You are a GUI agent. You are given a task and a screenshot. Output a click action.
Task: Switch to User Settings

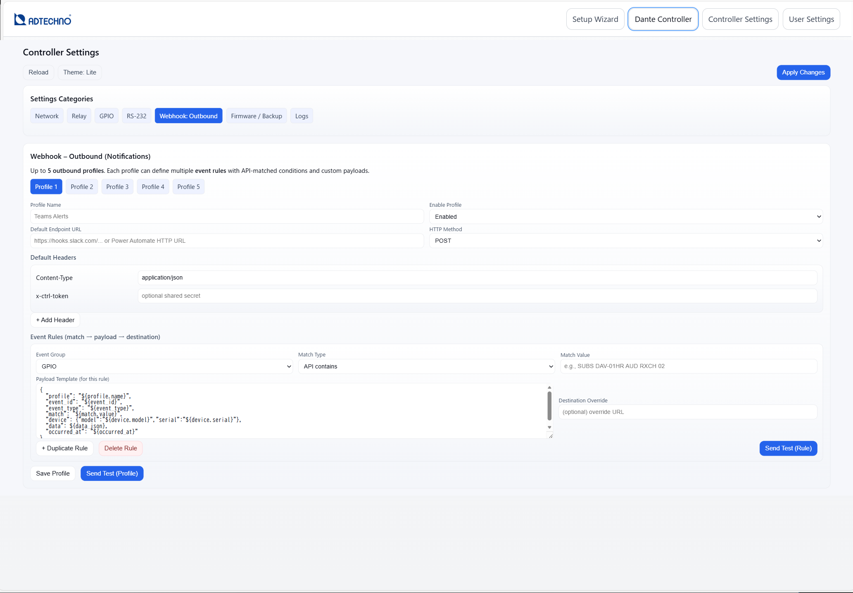810,19
